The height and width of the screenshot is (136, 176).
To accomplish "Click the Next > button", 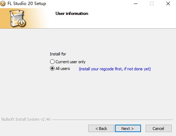I will (128, 128).
